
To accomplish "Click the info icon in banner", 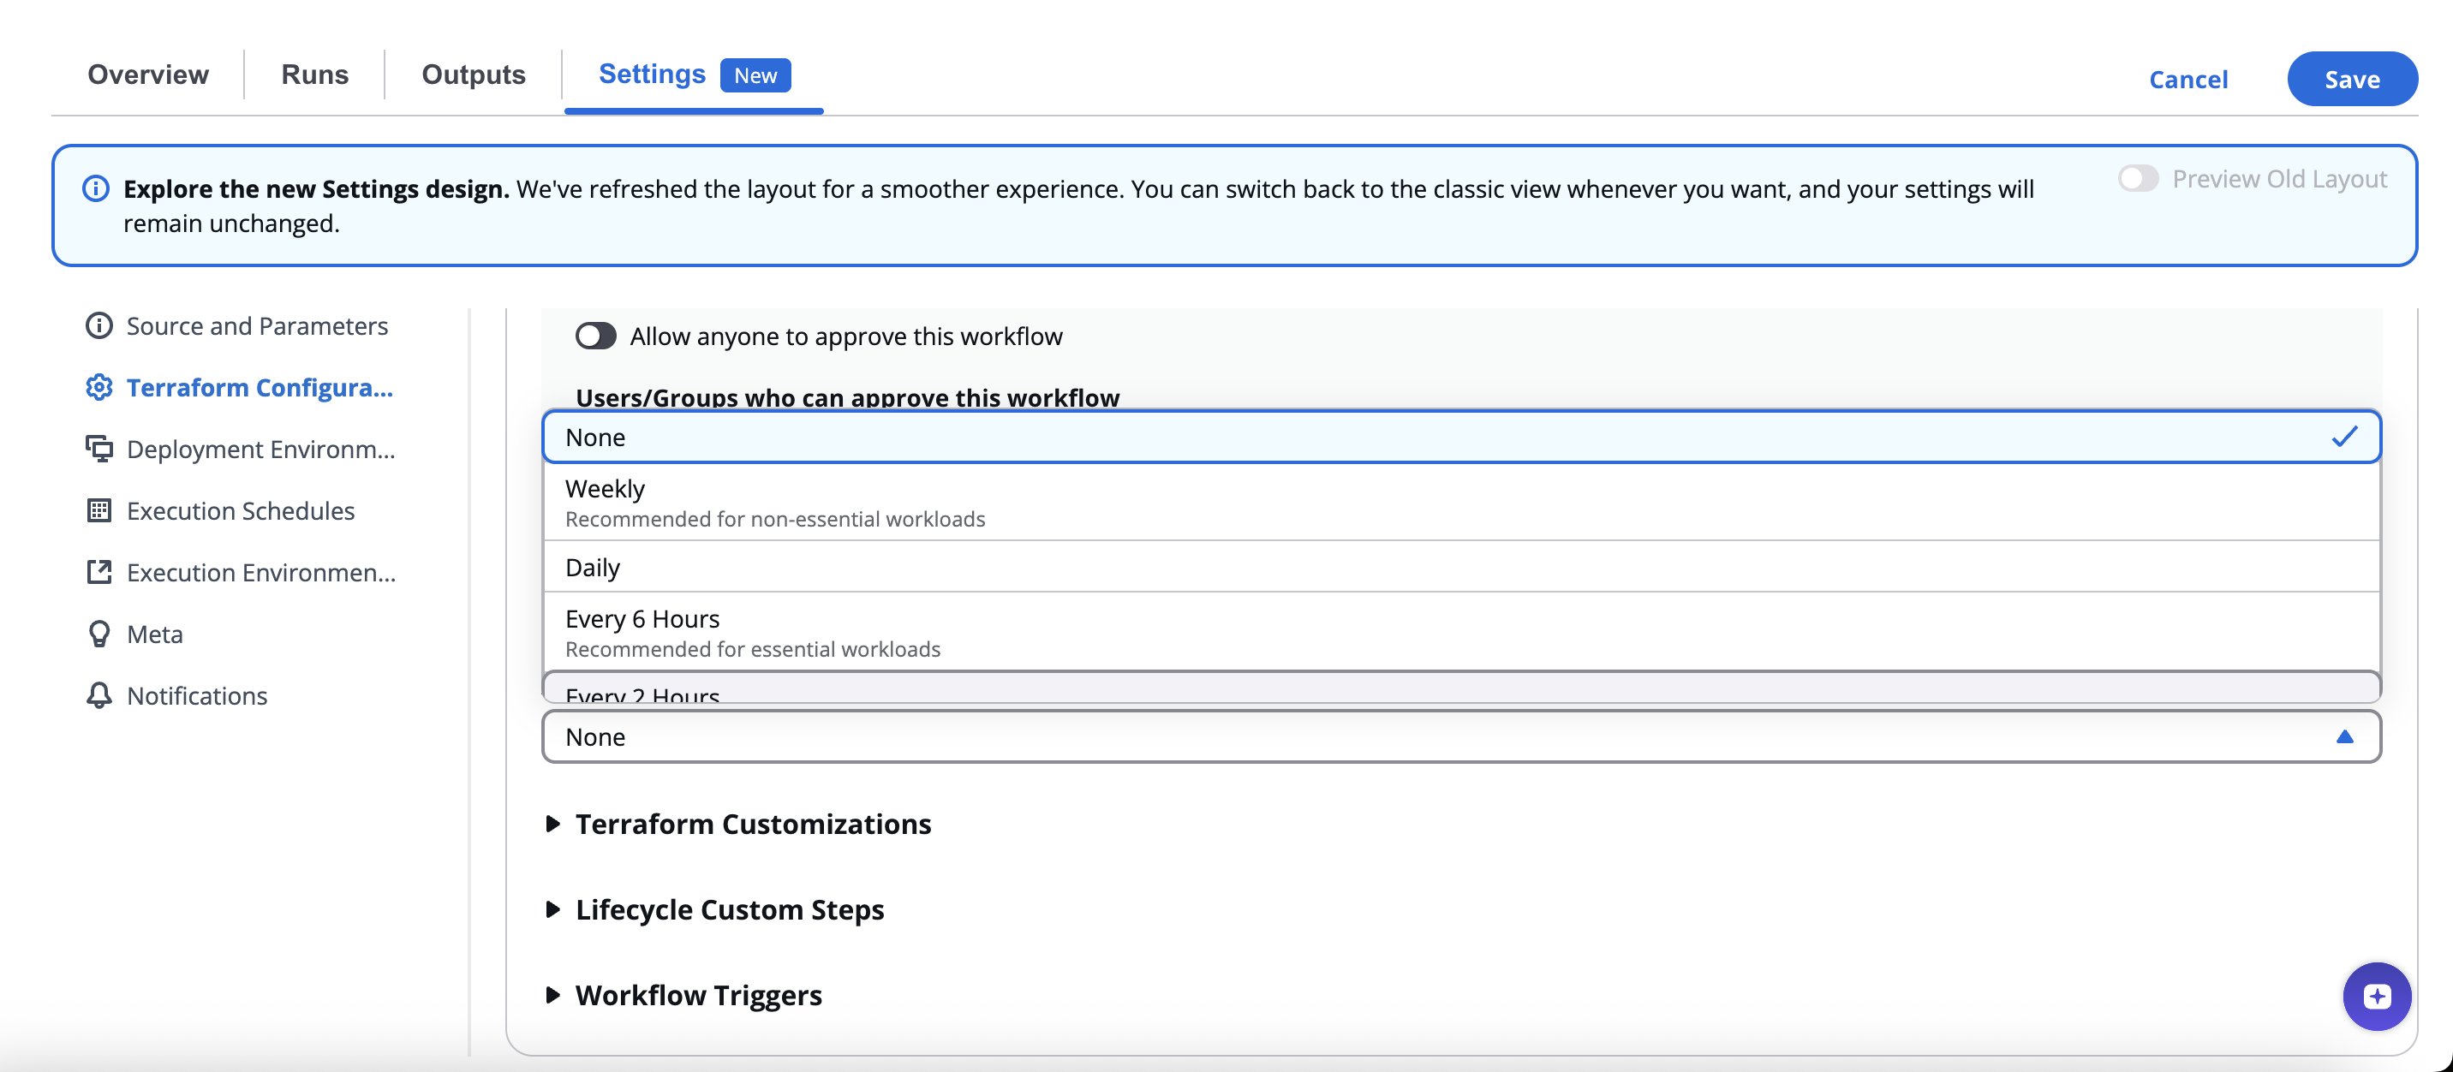I will click(x=96, y=188).
